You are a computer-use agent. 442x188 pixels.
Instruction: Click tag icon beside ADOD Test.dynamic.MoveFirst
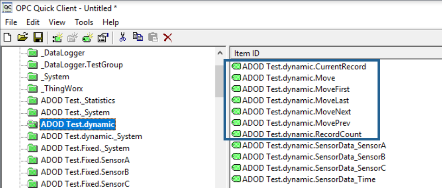[236, 89]
